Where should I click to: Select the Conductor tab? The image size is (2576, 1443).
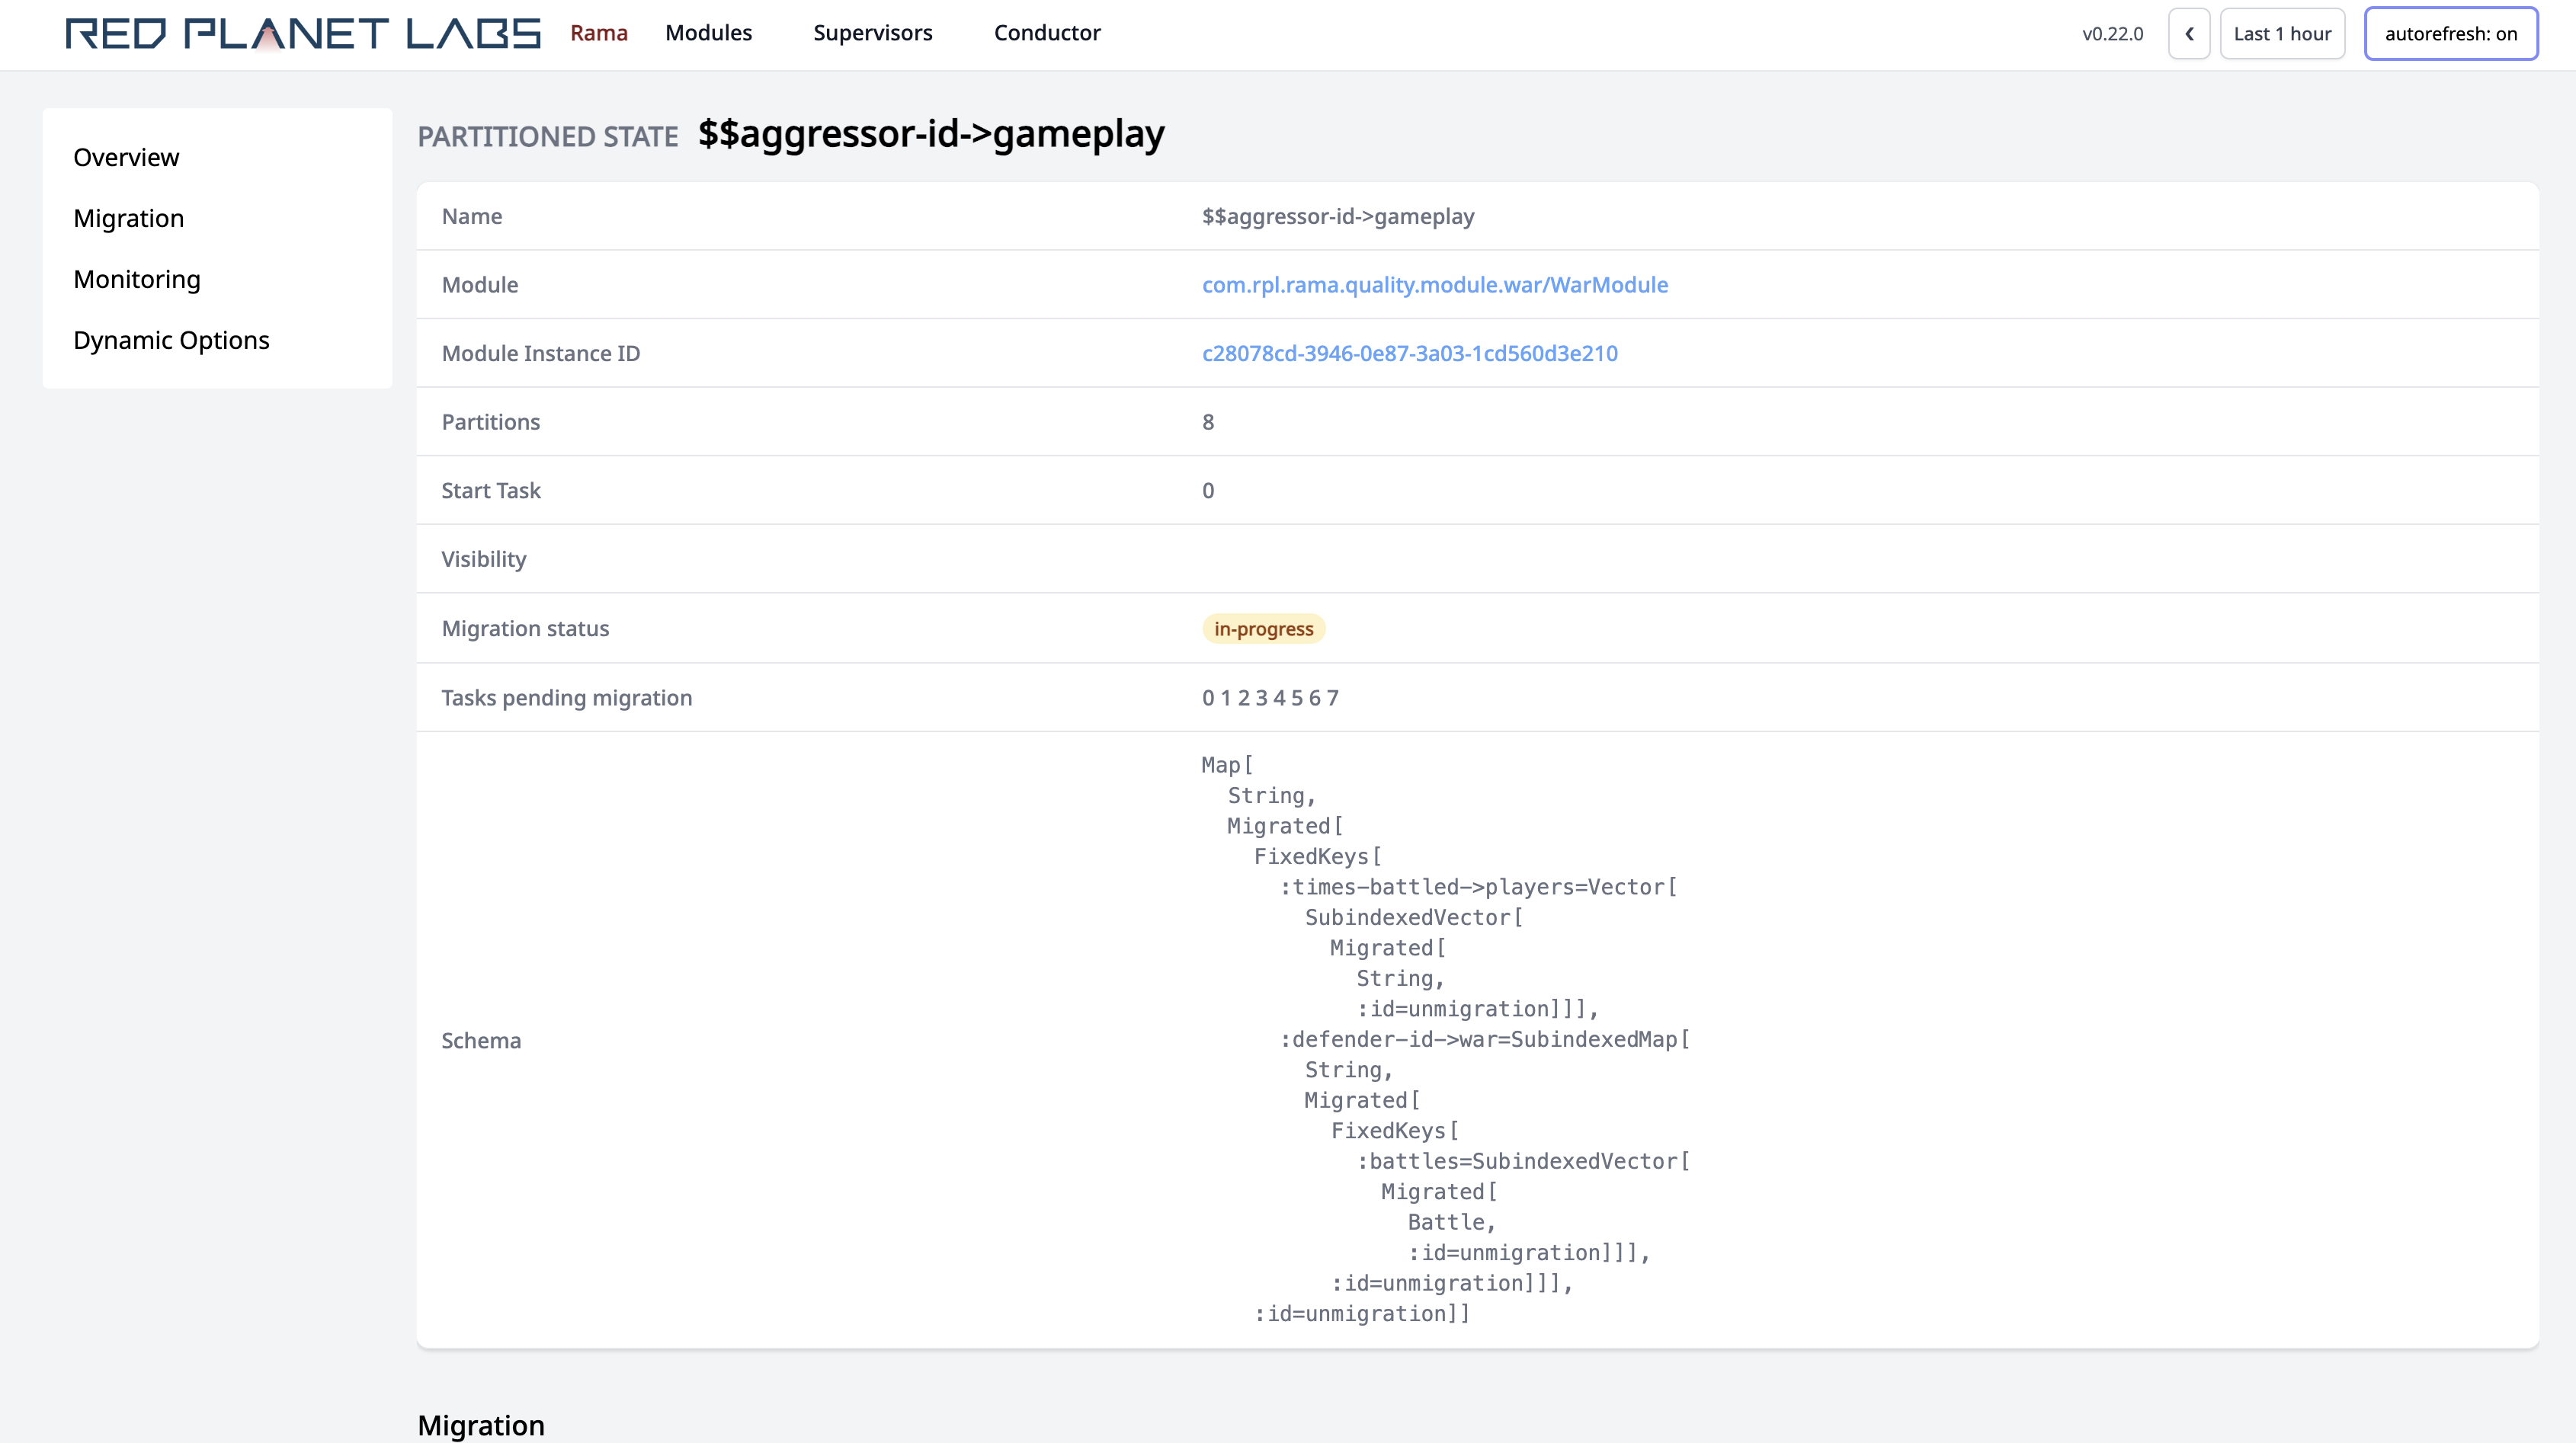coord(1046,32)
